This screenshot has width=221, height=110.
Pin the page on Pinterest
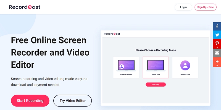[x=217, y=44]
